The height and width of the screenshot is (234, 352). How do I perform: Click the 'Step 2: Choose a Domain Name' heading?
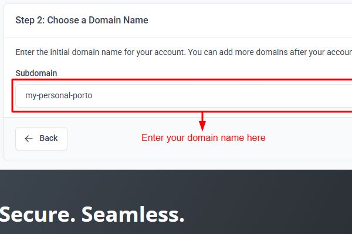[82, 20]
